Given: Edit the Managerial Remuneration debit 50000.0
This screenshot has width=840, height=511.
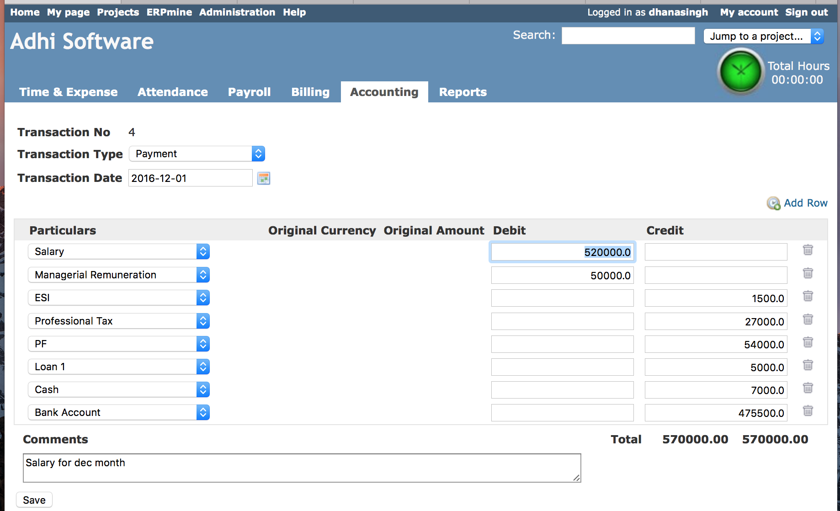Looking at the screenshot, I should point(563,275).
